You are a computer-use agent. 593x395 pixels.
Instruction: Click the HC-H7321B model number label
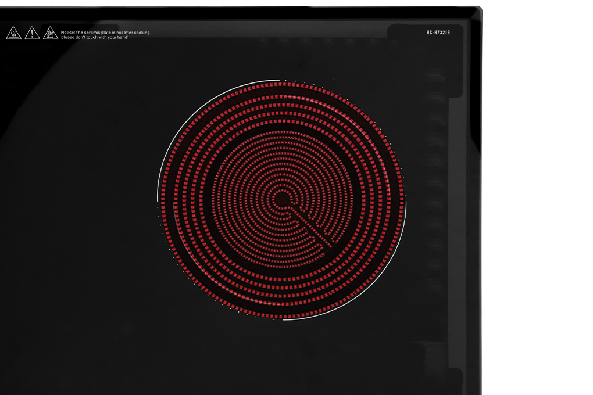point(438,33)
